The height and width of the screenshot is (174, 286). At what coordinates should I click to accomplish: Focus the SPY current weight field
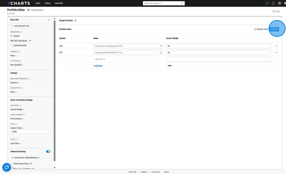click(219, 53)
